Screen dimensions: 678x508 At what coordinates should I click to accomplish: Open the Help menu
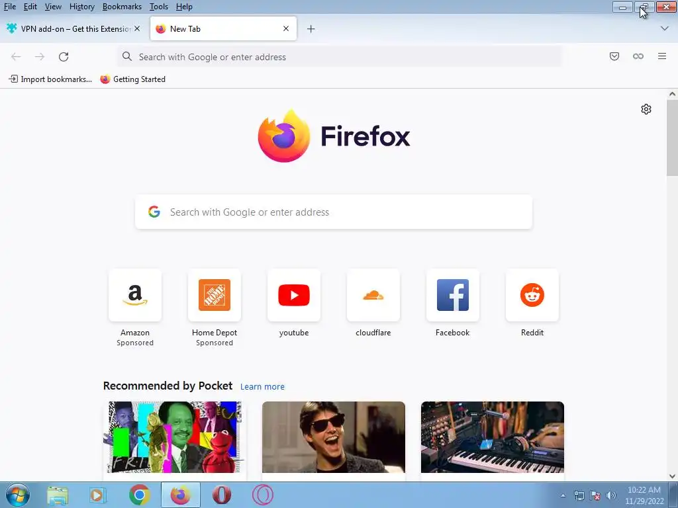pyautogui.click(x=184, y=7)
